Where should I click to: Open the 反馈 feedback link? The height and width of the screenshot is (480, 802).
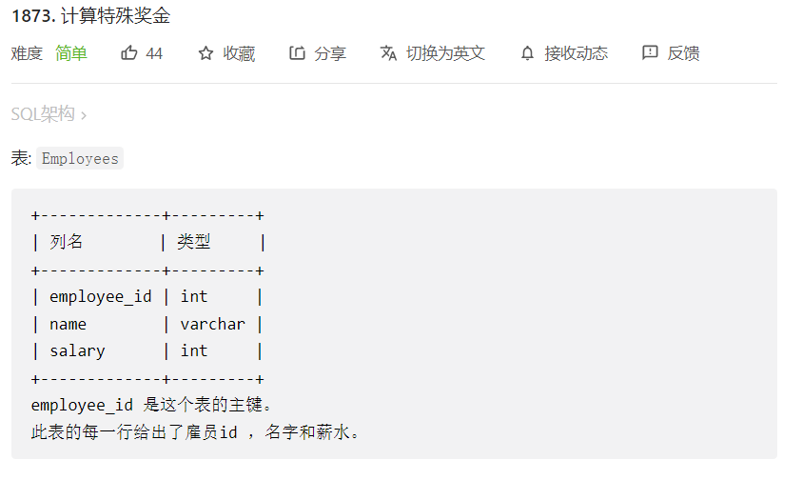683,53
